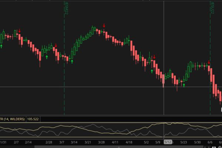This screenshot has height=148, width=222.
Task: Click the green buy arrow near 3/14
Action: 72,61
